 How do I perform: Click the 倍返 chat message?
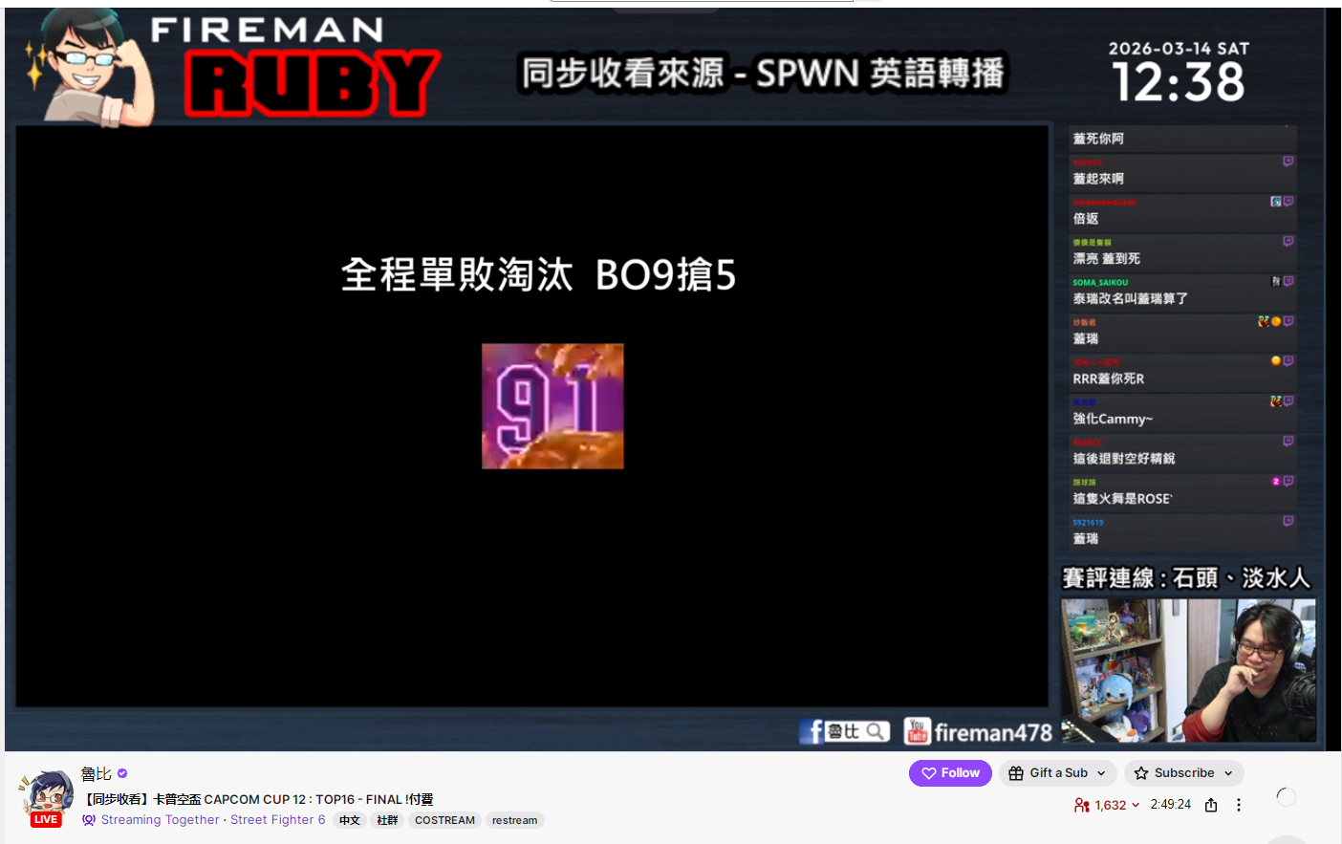[1086, 219]
